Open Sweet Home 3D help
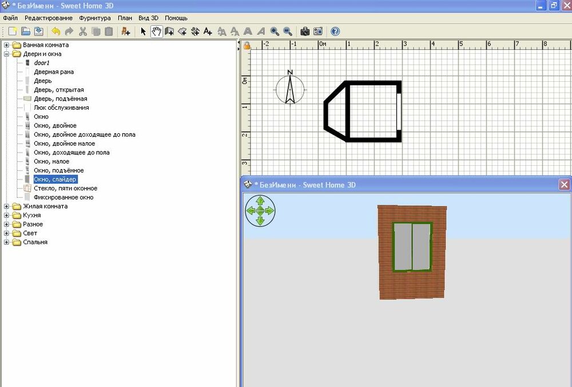This screenshot has width=572, height=387. pos(335,31)
